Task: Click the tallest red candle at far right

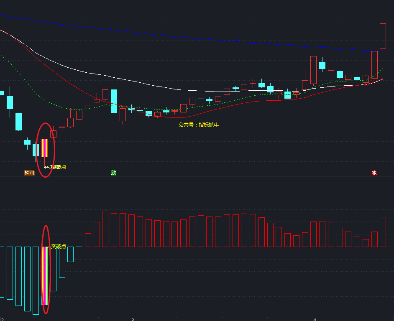Action: (383, 36)
